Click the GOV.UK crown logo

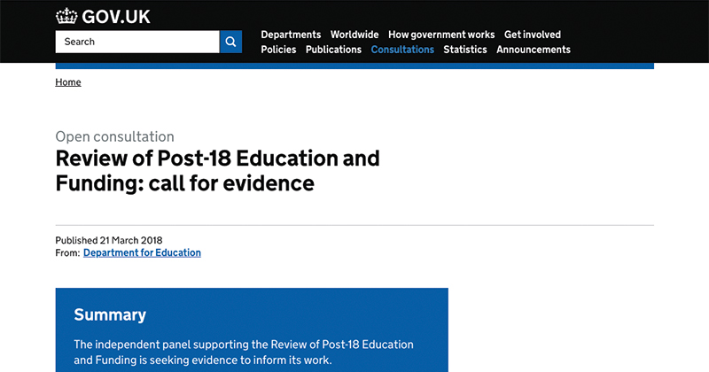66,16
